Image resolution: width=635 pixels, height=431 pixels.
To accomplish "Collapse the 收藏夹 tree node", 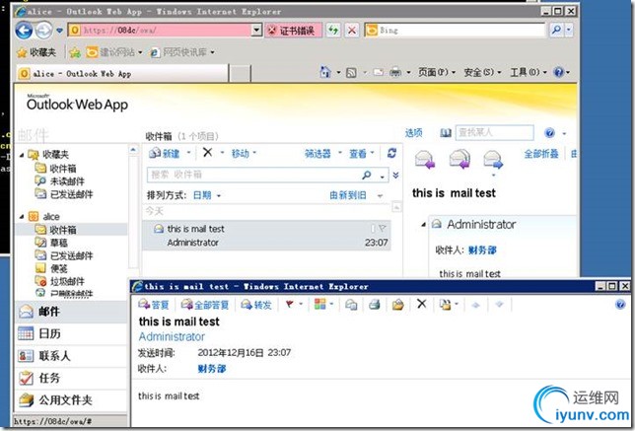I will click(22, 155).
